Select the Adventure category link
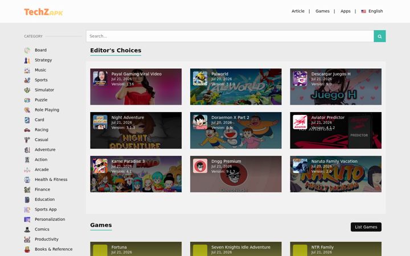The width and height of the screenshot is (410, 256). [x=45, y=150]
